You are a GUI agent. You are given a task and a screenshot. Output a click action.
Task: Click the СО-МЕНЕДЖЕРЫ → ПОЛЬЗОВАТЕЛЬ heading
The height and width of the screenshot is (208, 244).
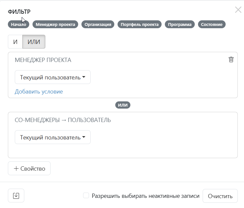[63, 120]
